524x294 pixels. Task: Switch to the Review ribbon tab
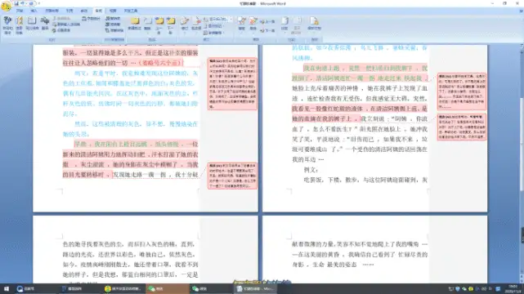point(99,11)
